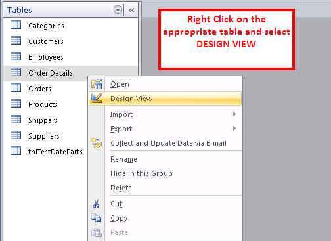Click the Cut scissors icon
Screen dimensions: 331x241
96,204
